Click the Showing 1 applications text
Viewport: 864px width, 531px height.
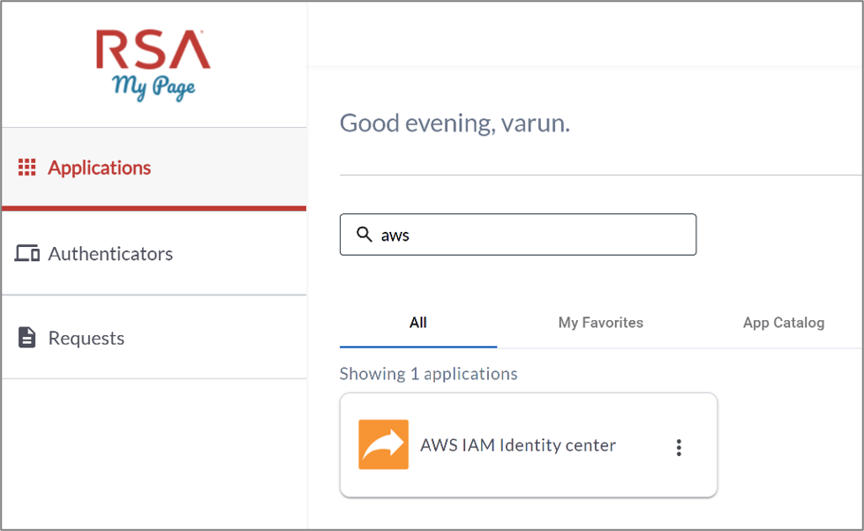428,374
